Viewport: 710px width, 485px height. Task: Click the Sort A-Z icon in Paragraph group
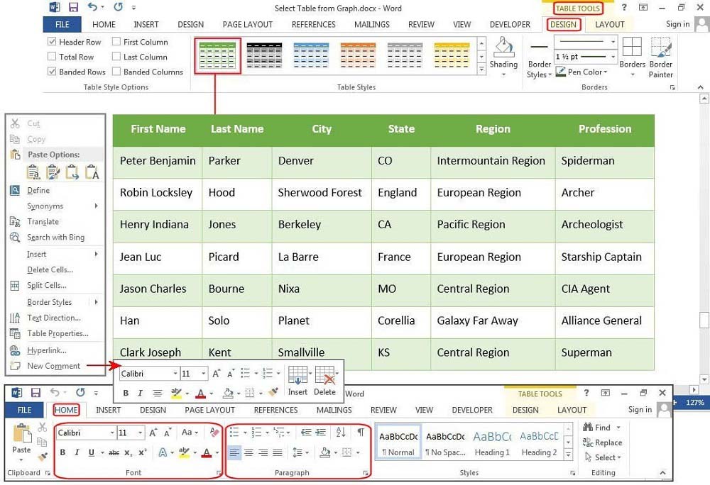pos(340,432)
